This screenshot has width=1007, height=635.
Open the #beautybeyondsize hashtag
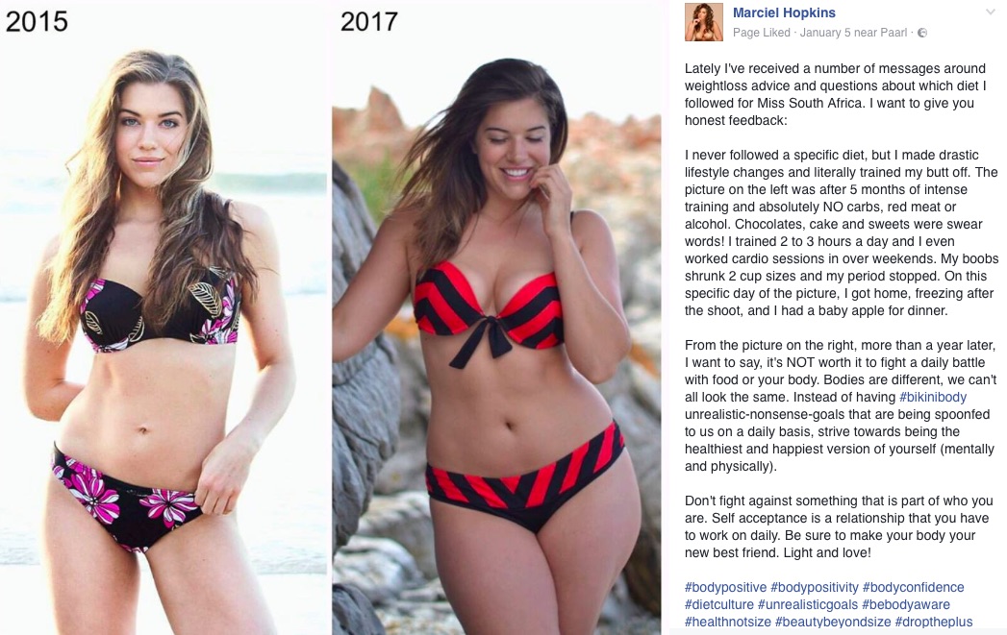click(833, 623)
